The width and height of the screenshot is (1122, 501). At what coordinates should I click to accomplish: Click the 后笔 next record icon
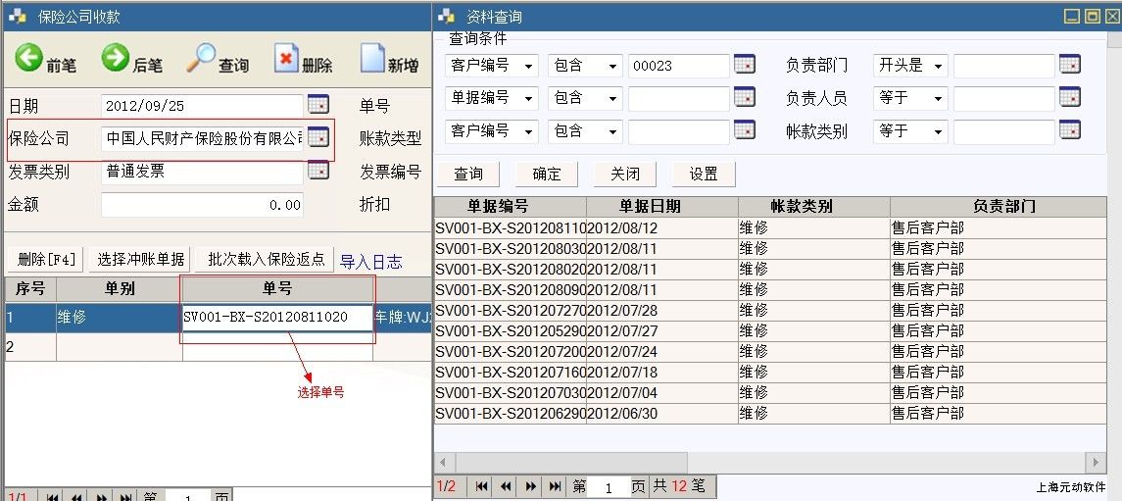(x=116, y=59)
